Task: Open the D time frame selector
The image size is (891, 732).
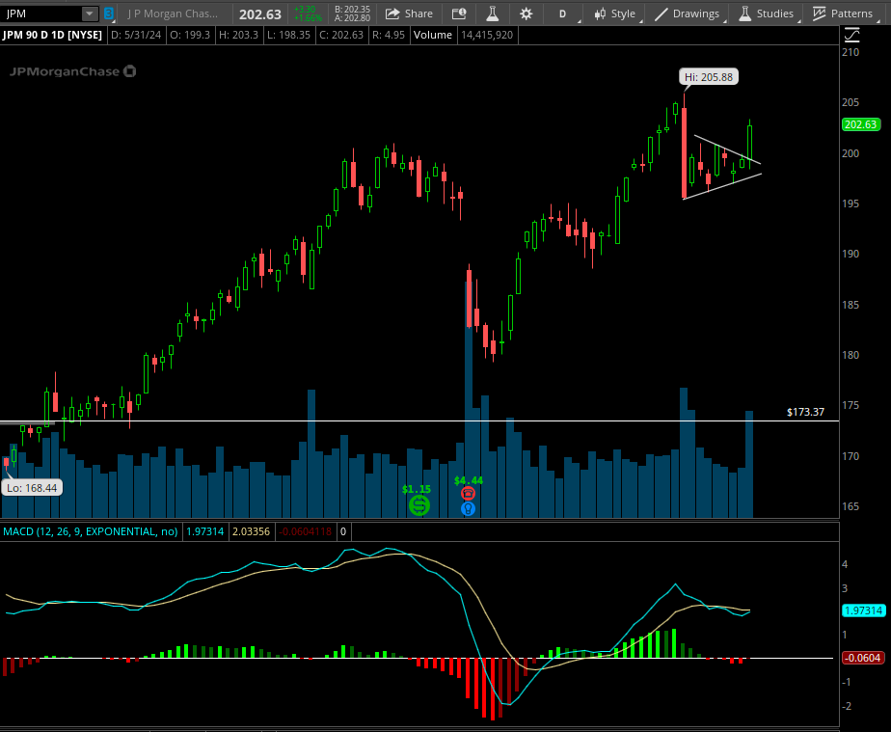Action: pyautogui.click(x=562, y=14)
